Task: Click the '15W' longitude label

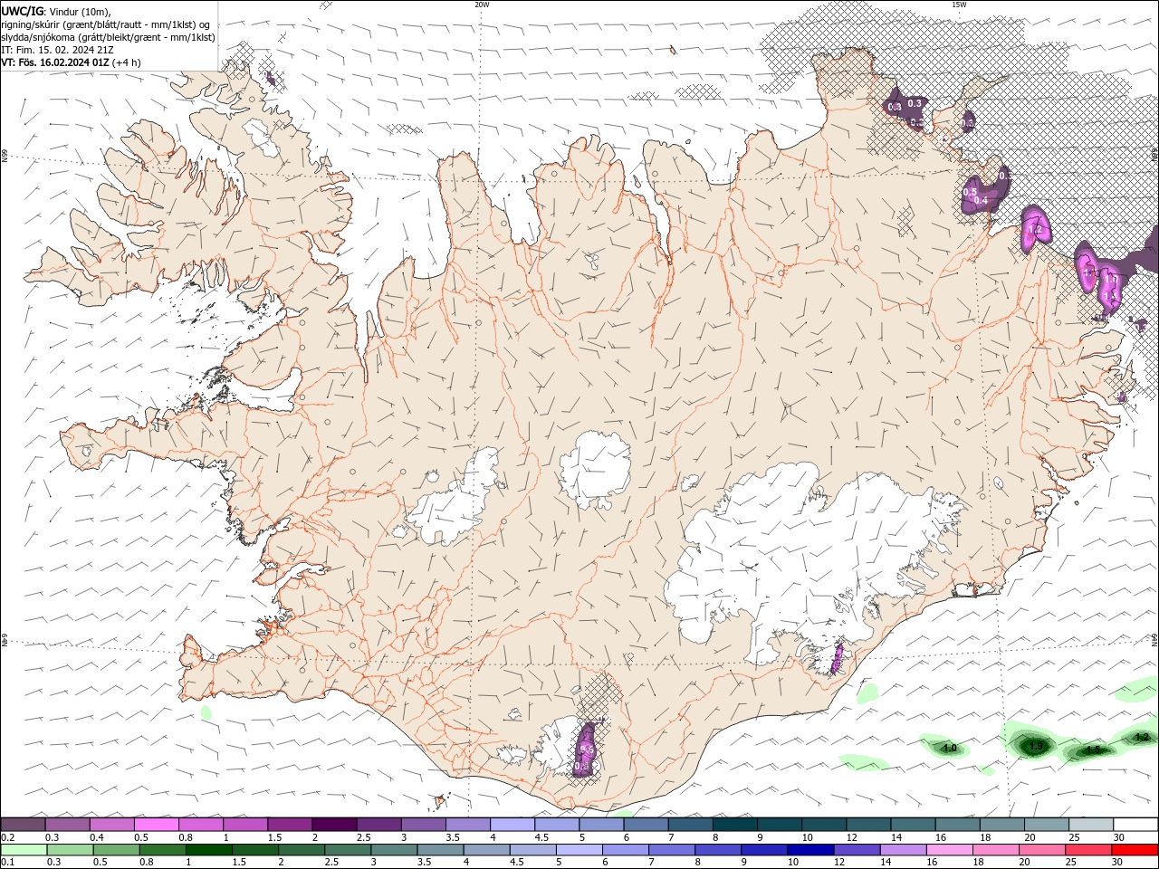Action: [x=959, y=5]
